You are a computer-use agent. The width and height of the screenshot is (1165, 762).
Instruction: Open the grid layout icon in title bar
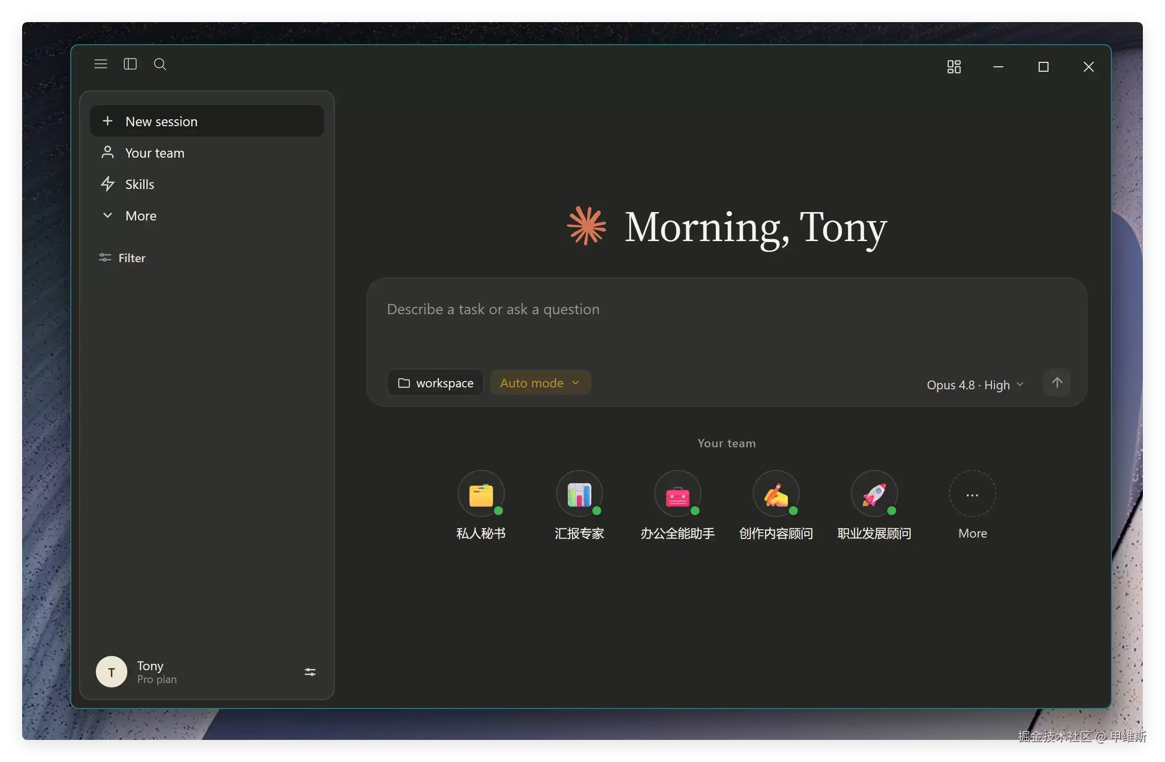(954, 67)
